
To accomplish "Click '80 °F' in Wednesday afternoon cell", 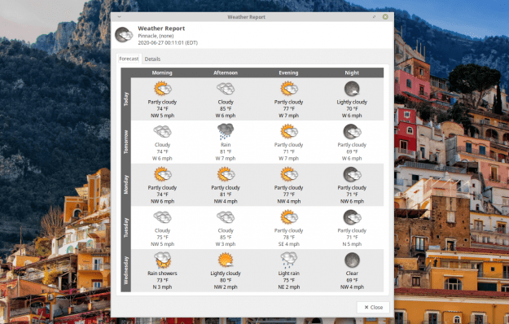I will (226, 280).
